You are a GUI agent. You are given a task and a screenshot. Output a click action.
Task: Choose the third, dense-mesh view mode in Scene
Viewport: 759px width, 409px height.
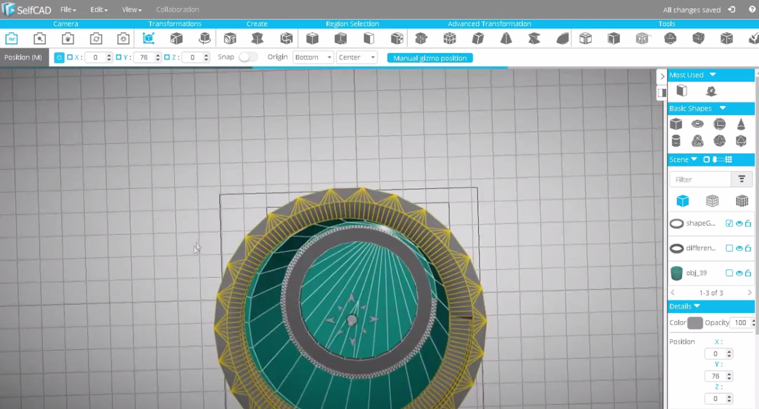742,200
